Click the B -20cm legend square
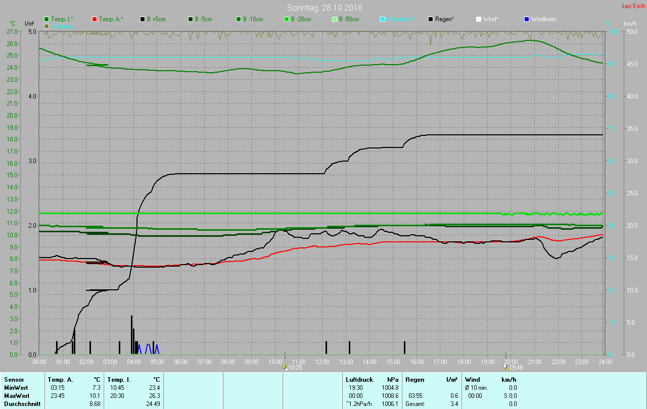647x409 pixels. pyautogui.click(x=287, y=19)
